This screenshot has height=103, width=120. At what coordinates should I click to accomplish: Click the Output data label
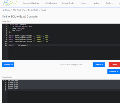pyautogui.click(x=7, y=77)
